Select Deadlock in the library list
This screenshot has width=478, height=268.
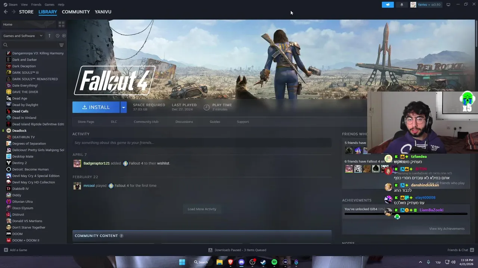[x=19, y=131]
